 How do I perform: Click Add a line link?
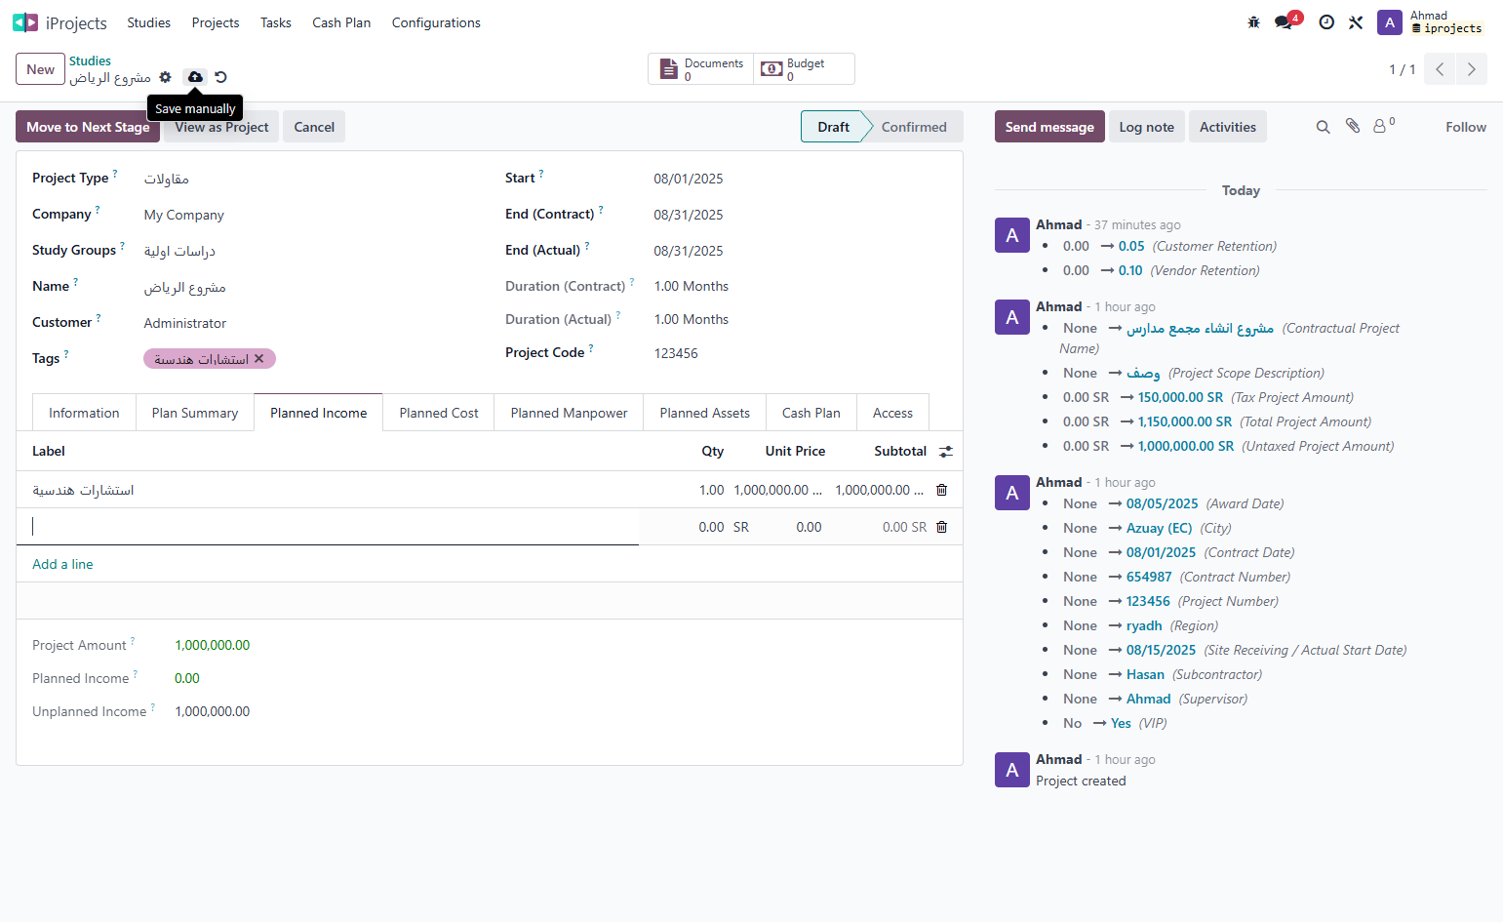pyautogui.click(x=62, y=564)
